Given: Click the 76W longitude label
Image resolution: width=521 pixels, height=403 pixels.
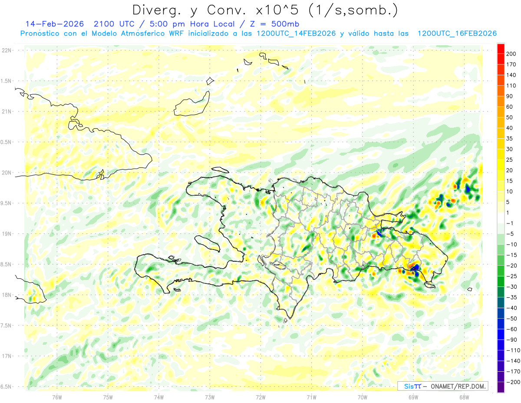Looking at the screenshot, I should (57, 396).
